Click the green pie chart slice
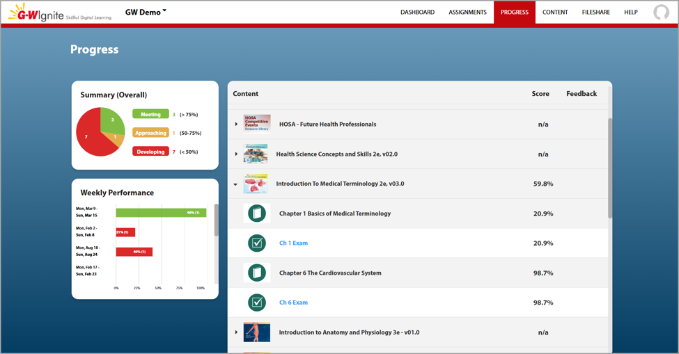The height and width of the screenshot is (354, 679). click(x=111, y=120)
